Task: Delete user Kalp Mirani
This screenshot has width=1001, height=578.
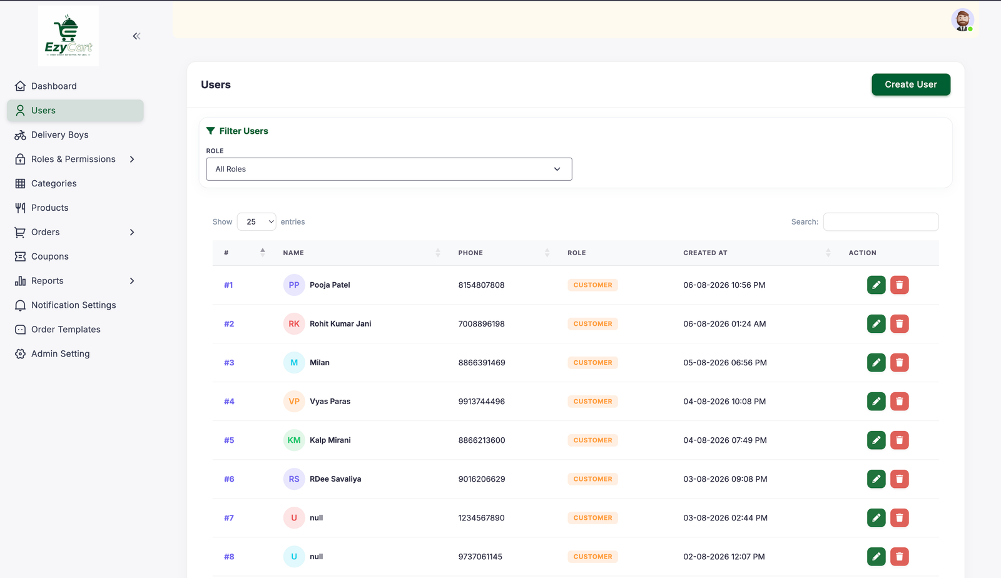Action: coord(899,440)
